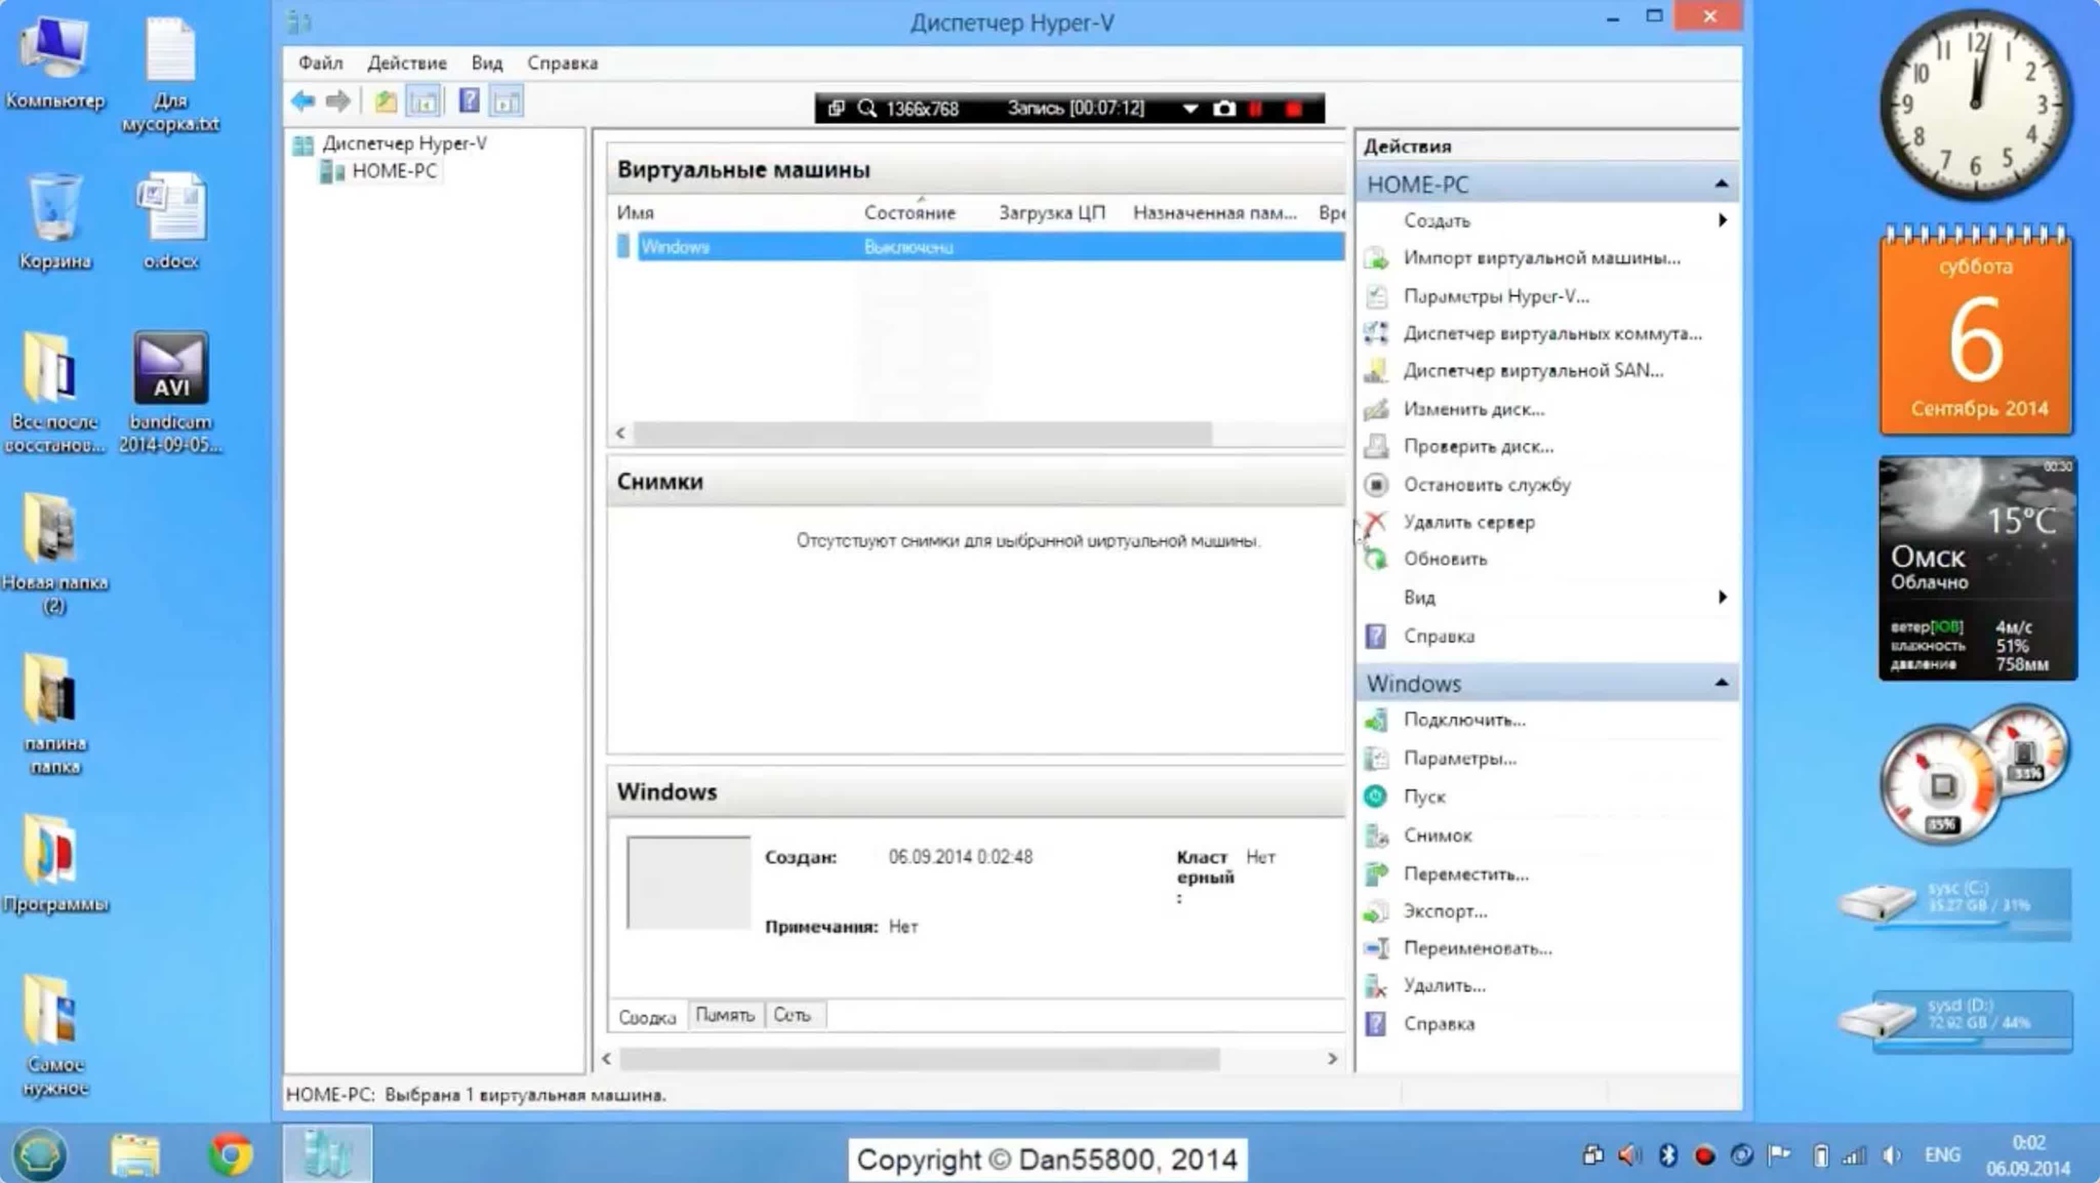Viewport: 2100px width, 1183px height.
Task: Click Импорт виртуальной машины action
Action: click(1542, 258)
